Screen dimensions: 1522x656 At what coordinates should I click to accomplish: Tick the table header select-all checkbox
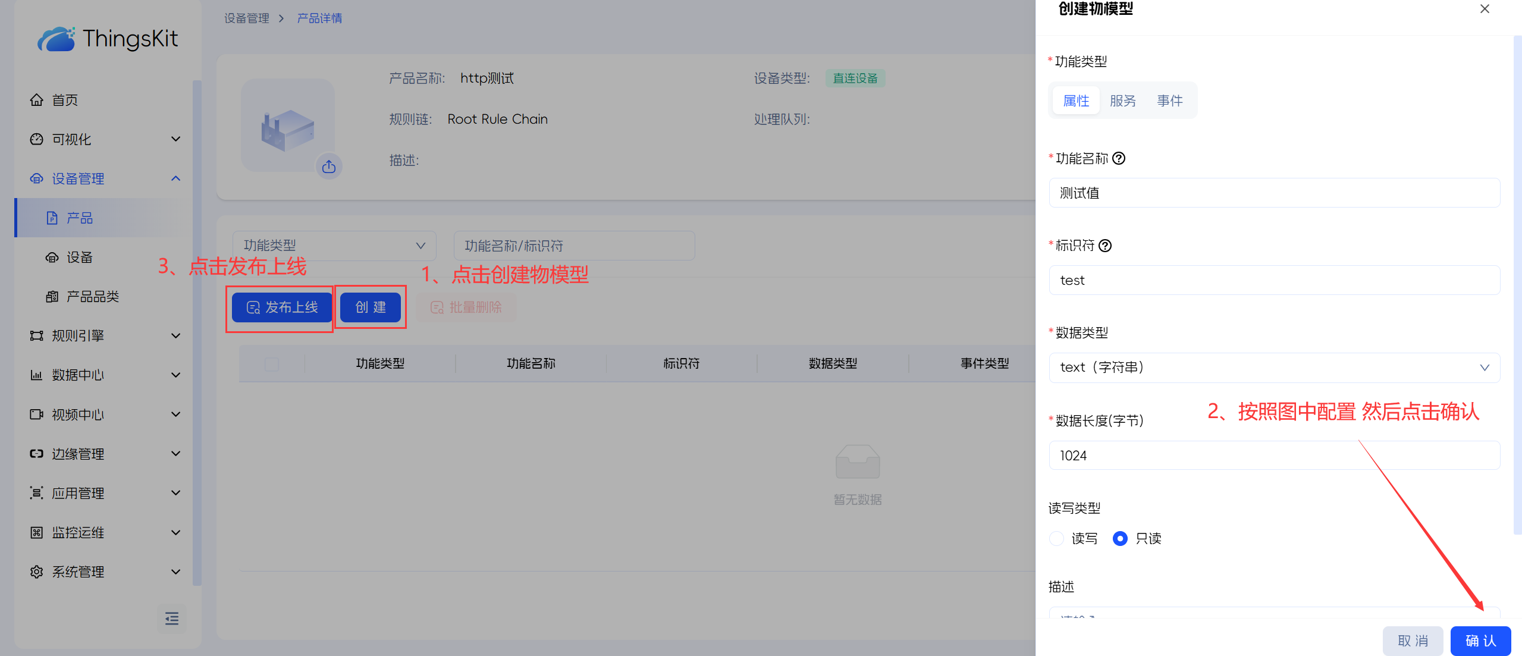click(x=272, y=363)
